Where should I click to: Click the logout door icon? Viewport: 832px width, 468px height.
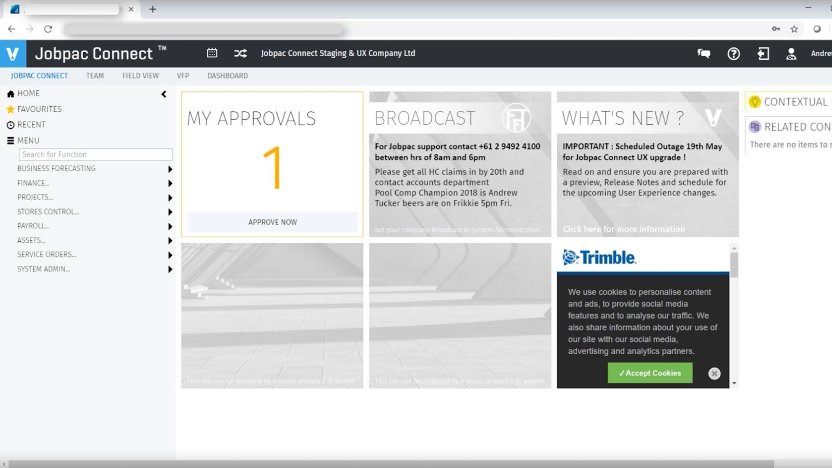tap(763, 54)
